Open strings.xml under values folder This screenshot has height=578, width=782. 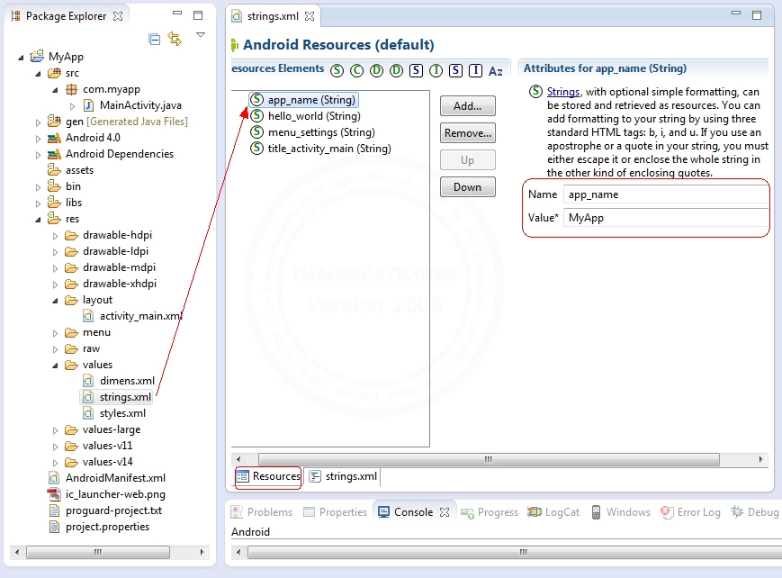(124, 397)
